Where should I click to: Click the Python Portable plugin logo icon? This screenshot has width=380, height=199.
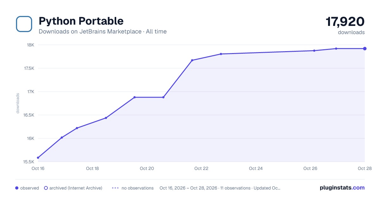24,24
